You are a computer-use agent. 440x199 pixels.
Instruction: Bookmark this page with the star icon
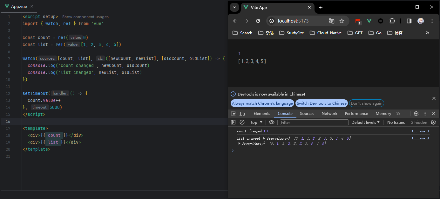342,21
